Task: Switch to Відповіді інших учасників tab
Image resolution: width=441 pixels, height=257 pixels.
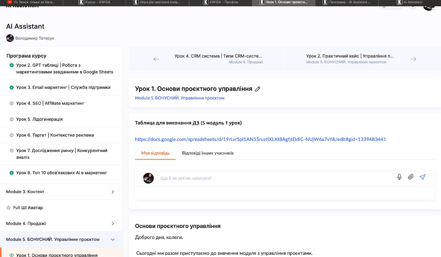Action: click(208, 153)
